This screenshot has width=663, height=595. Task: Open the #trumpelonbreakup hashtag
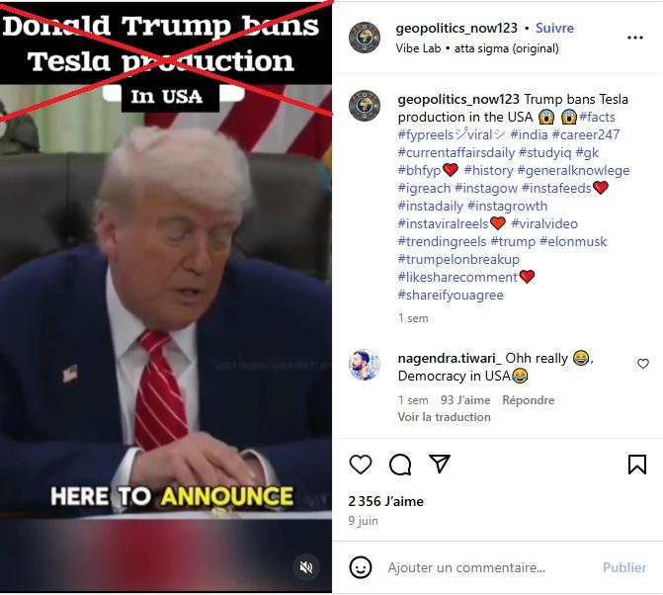click(458, 259)
